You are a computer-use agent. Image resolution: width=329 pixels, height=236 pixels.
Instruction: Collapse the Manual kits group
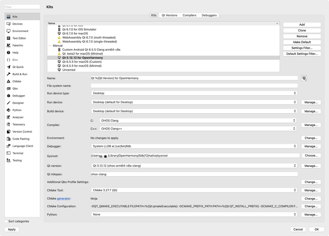[x=50, y=45]
